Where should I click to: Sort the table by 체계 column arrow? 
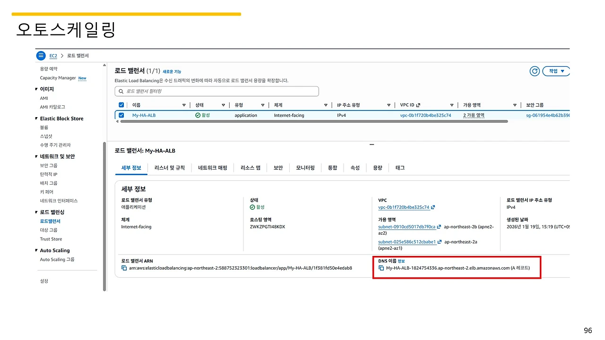pos(326,105)
